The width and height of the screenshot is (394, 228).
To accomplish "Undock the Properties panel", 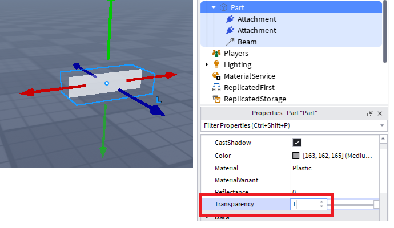I will point(370,113).
